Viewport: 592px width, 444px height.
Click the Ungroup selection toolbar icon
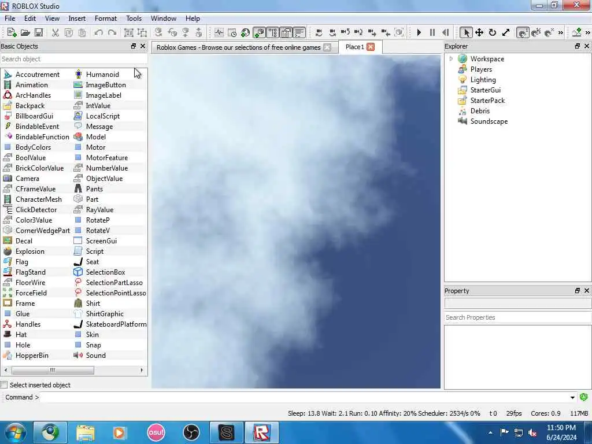coord(142,32)
